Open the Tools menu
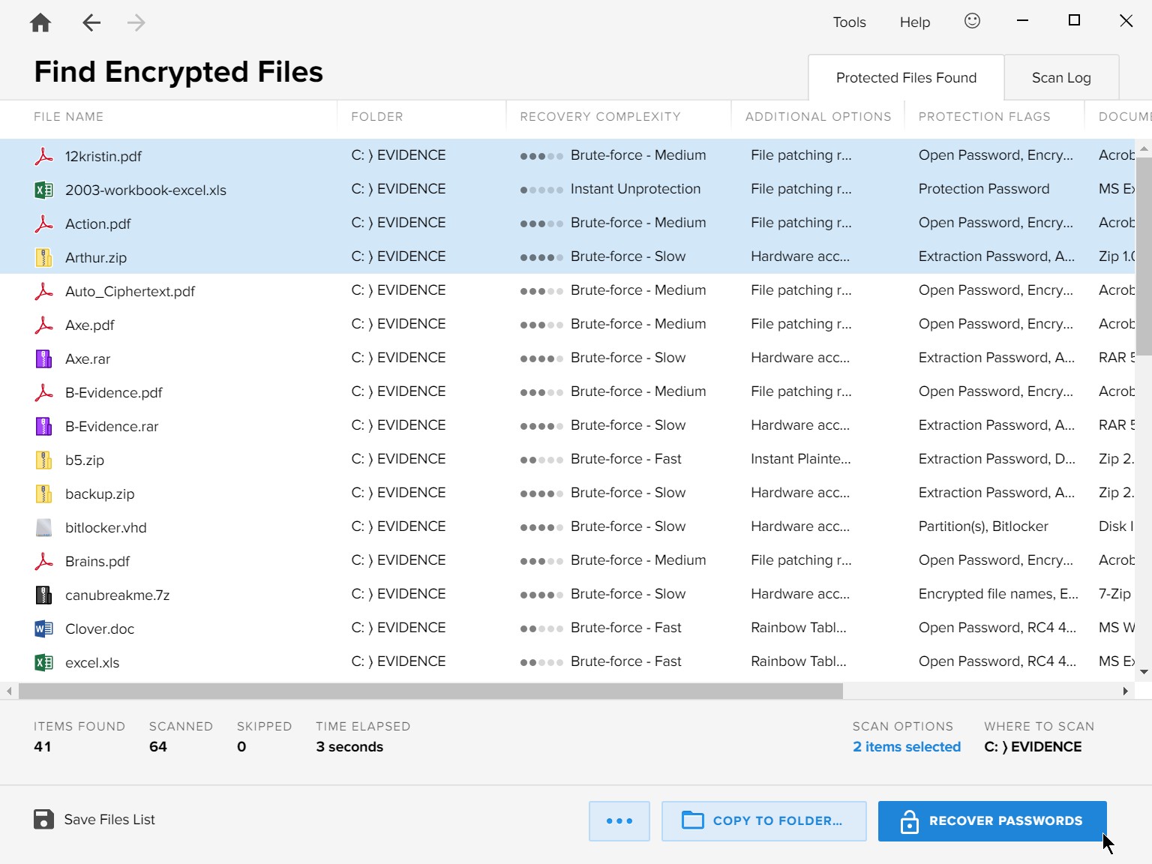1152x864 pixels. point(848,22)
